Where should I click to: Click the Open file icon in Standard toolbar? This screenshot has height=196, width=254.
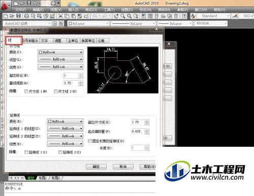click(x=12, y=16)
